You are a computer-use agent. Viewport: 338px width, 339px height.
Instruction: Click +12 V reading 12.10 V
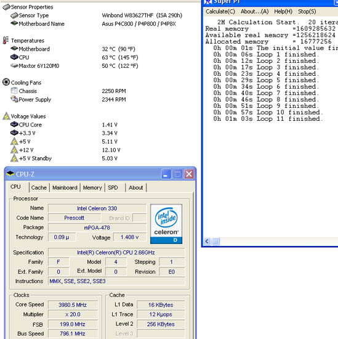(x=111, y=150)
